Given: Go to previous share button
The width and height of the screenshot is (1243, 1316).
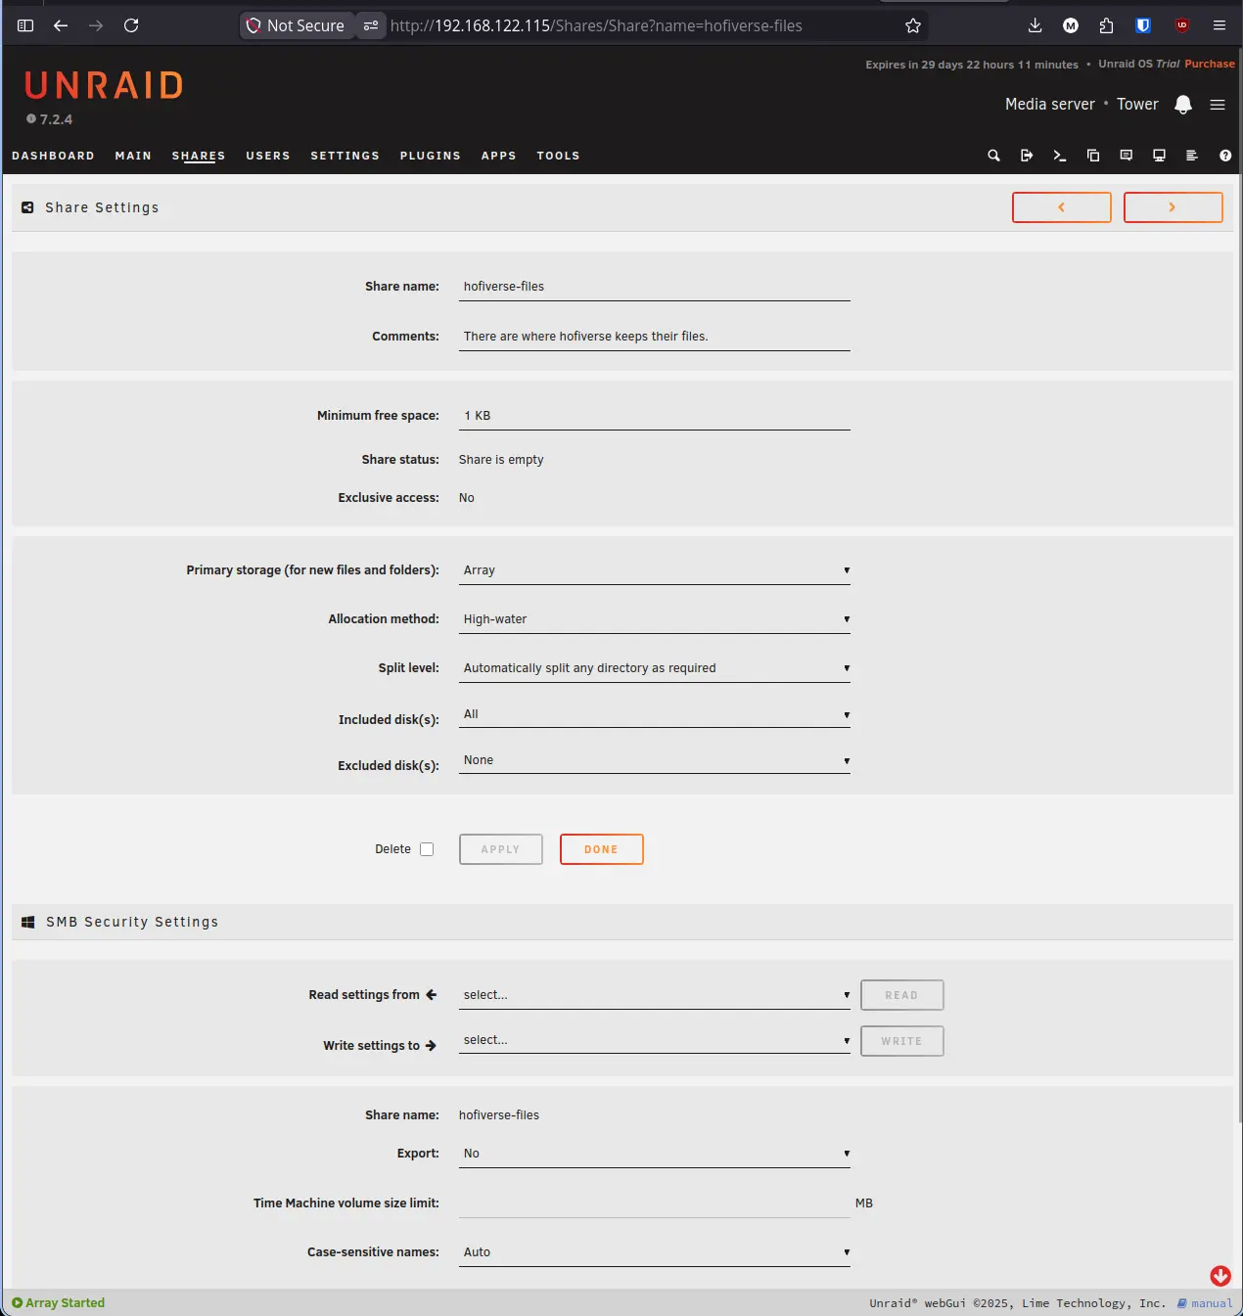Looking at the screenshot, I should click(1062, 207).
